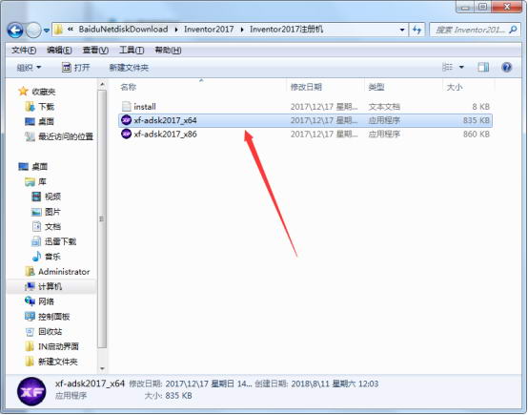Open the Administrator folder in sidebar
This screenshot has height=415, width=528.
click(x=64, y=272)
